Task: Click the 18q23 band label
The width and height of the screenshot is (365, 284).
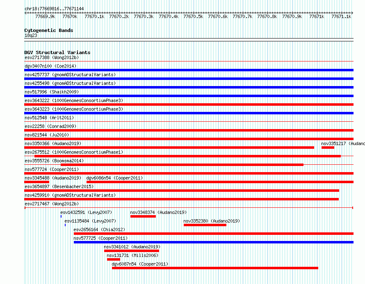Action: (x=31, y=35)
